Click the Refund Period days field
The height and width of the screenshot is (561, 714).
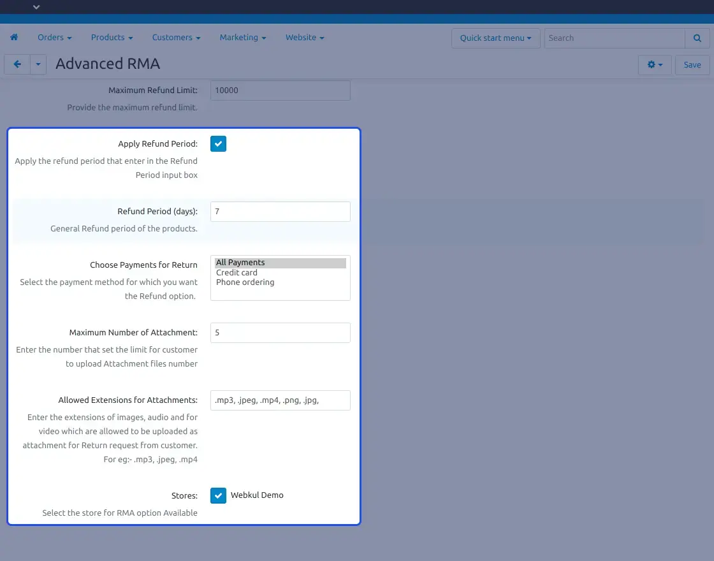pos(280,212)
